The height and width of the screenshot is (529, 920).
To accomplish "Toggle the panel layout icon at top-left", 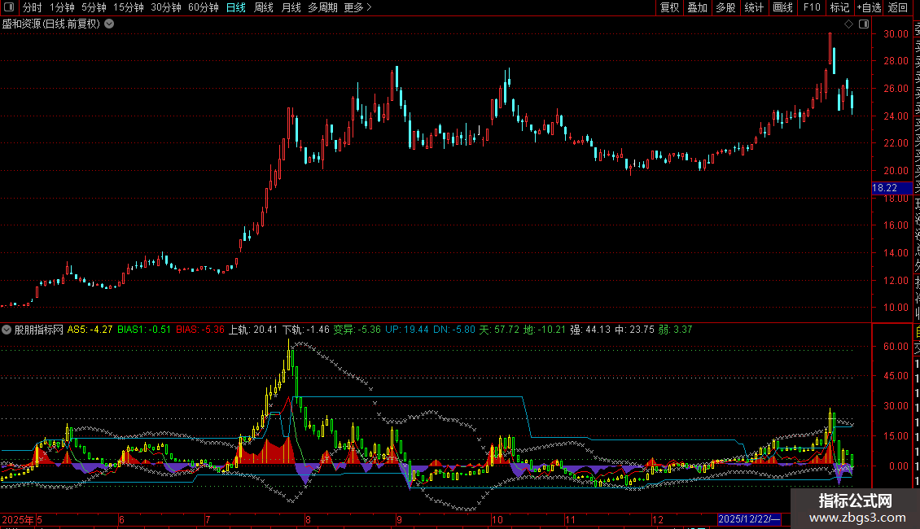I will [9, 7].
